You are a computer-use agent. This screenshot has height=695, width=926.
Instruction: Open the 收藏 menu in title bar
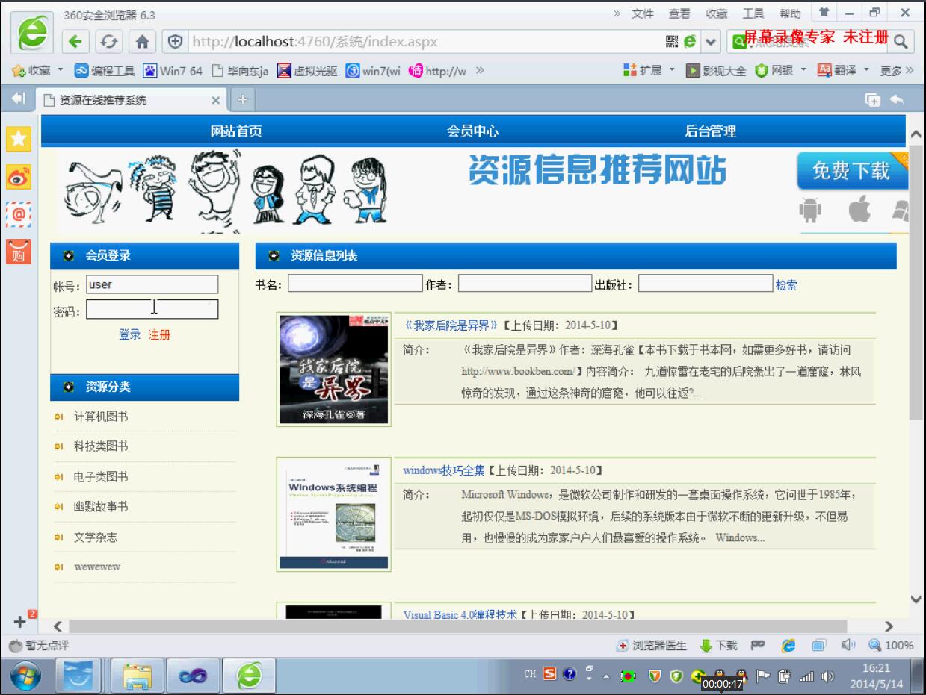(x=717, y=13)
